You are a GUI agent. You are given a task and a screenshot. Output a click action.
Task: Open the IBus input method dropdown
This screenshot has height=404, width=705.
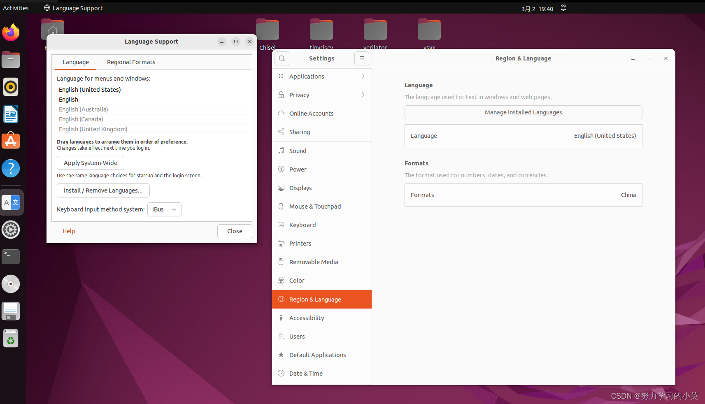click(x=164, y=209)
